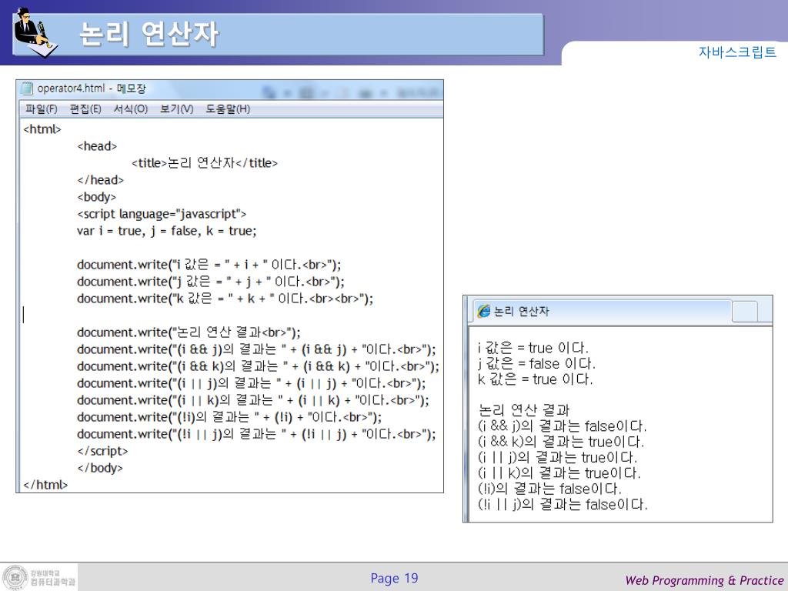788x591 pixels.
Task: Click the document.write("논리 연산 결과<br>") line
Action: [189, 332]
